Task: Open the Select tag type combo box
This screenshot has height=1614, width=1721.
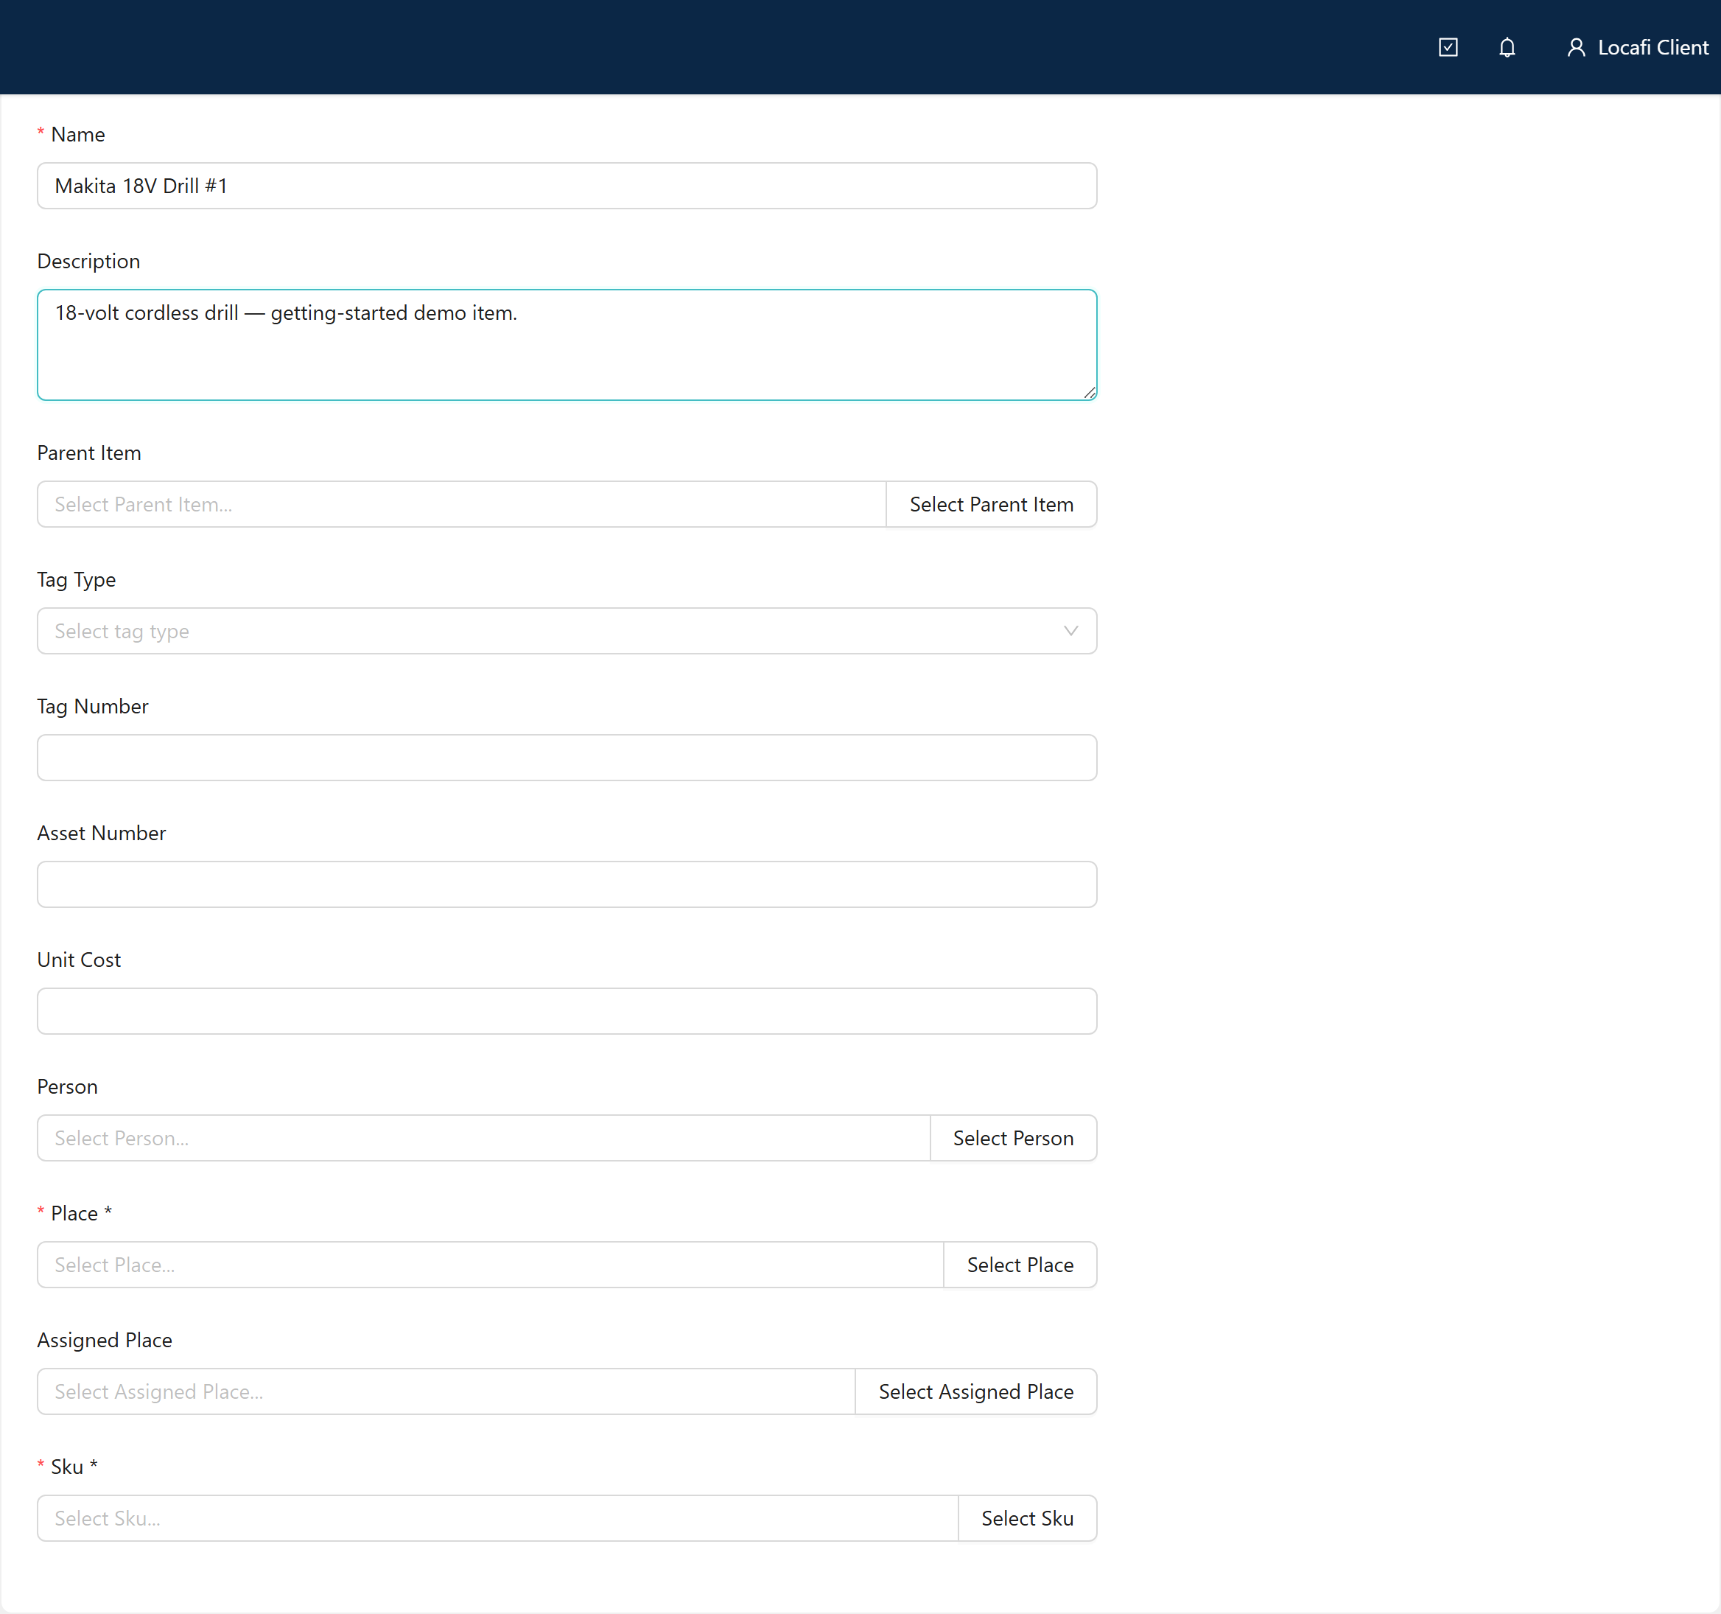Action: coord(567,631)
